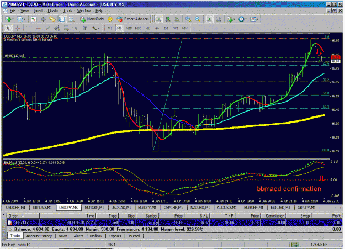The height and width of the screenshot is (249, 345).
Task: Switch timeframe to MN
Action: click(x=184, y=28)
